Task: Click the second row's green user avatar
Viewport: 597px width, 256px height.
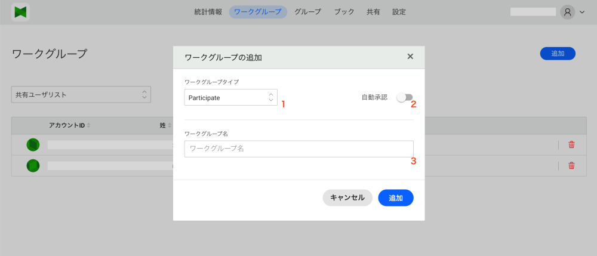Action: coord(33,165)
